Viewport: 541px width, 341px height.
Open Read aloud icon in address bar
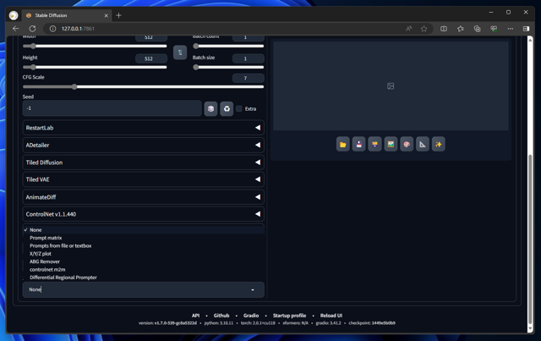coord(409,29)
